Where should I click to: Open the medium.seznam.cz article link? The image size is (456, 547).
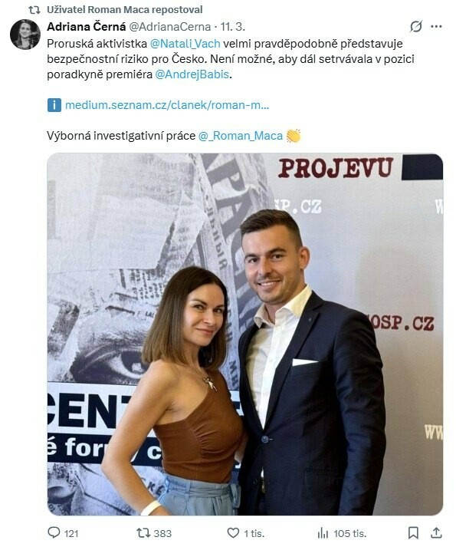(x=167, y=105)
